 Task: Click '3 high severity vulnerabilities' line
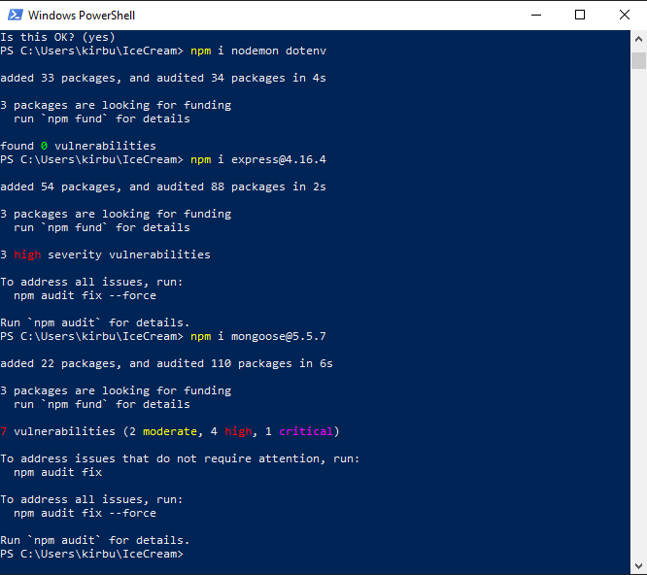[x=105, y=254]
